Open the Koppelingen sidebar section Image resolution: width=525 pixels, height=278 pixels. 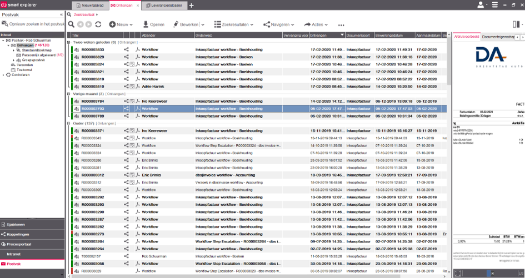click(32, 235)
